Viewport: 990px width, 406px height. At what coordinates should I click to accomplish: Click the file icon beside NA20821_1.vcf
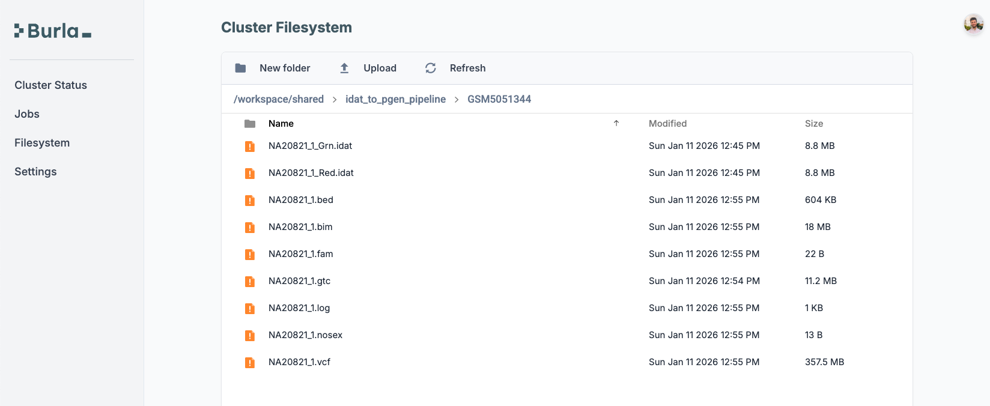click(250, 362)
